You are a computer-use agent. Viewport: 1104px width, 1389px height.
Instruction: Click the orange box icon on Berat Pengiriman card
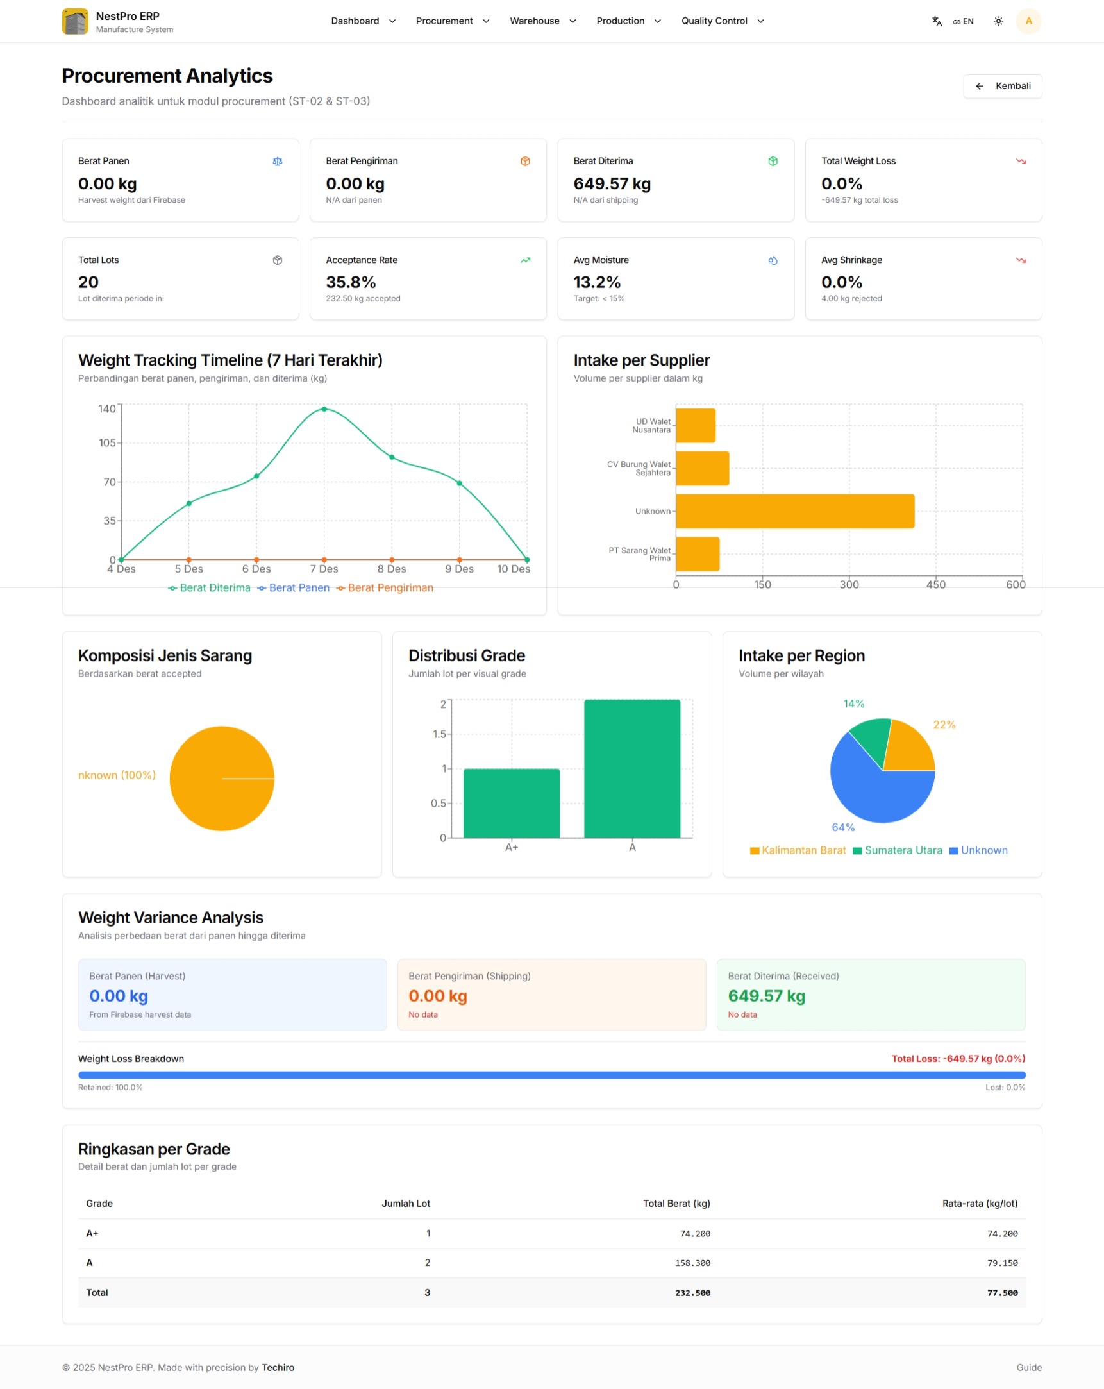pos(525,161)
